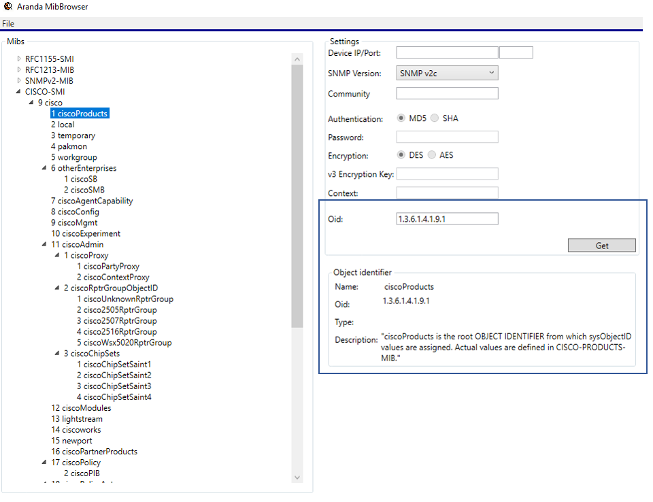Select the 5 workgroup tree item
The image size is (653, 502).
point(73,157)
